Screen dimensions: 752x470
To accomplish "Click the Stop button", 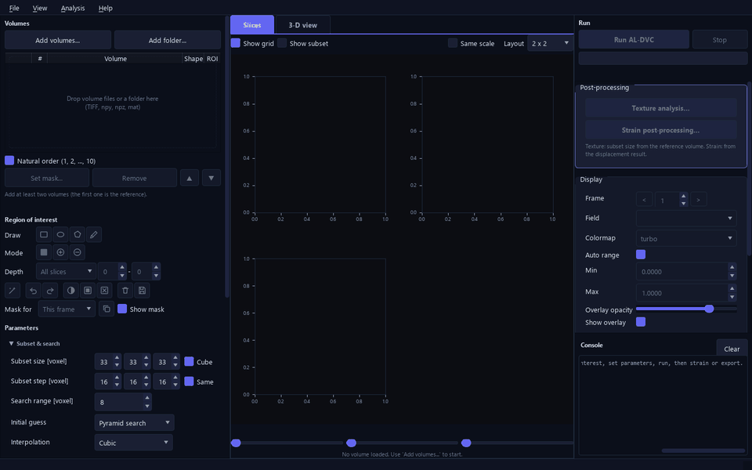I will coord(719,40).
